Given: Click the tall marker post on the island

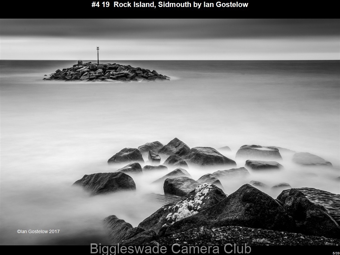Looking at the screenshot, I should tap(98, 55).
